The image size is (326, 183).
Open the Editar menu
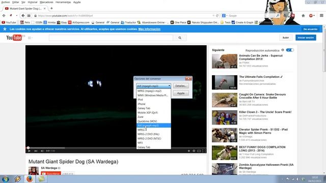click(16, 2)
